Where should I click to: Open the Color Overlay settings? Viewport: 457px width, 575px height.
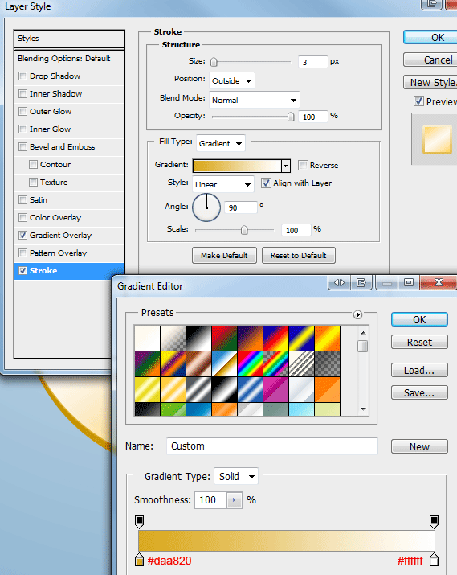55,217
